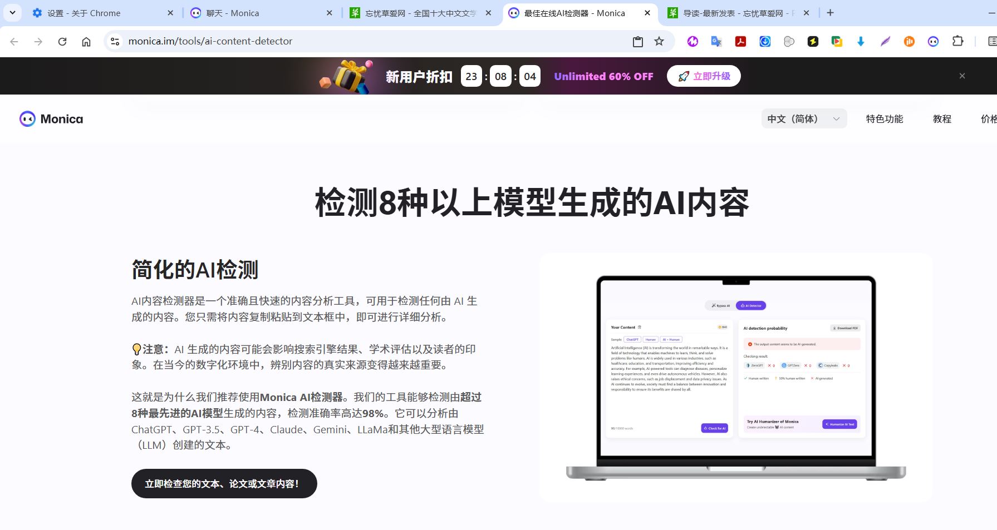
Task: Click the 注意 note paragraph
Action: [x=304, y=357]
